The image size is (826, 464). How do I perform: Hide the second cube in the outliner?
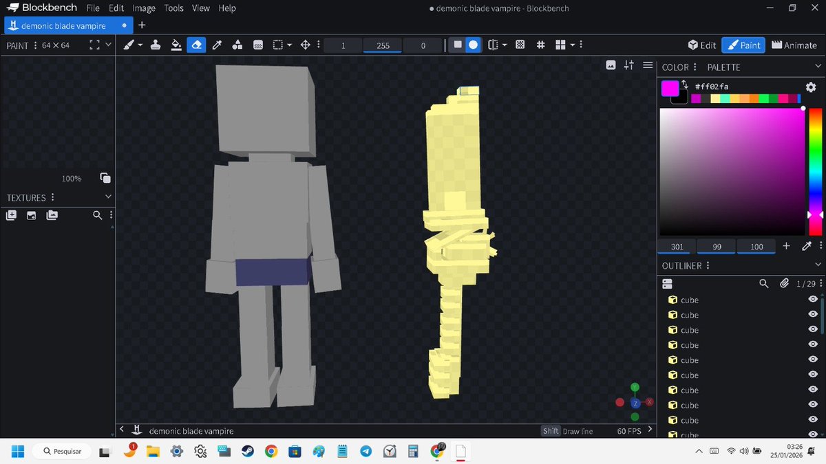pos(813,314)
